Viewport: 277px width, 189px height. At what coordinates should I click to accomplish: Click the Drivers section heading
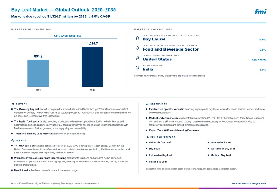point(21,104)
